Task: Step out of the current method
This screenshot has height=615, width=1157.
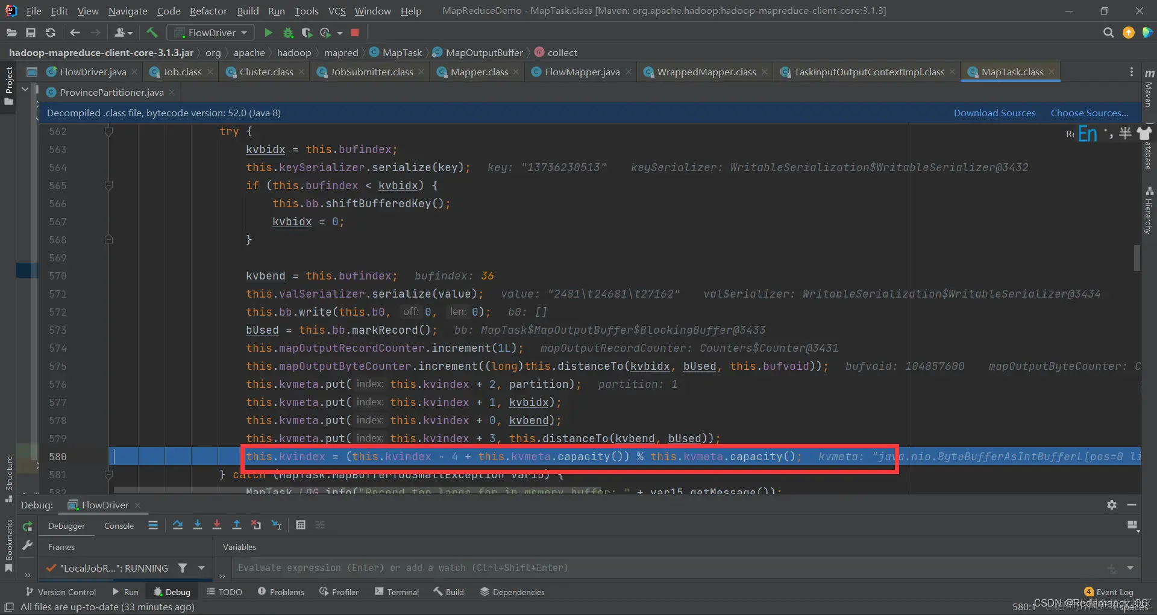Action: [x=237, y=525]
